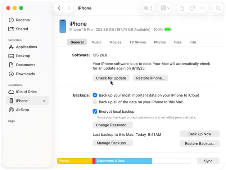Click the Check for Update button
The image size is (226, 170).
tap(111, 78)
